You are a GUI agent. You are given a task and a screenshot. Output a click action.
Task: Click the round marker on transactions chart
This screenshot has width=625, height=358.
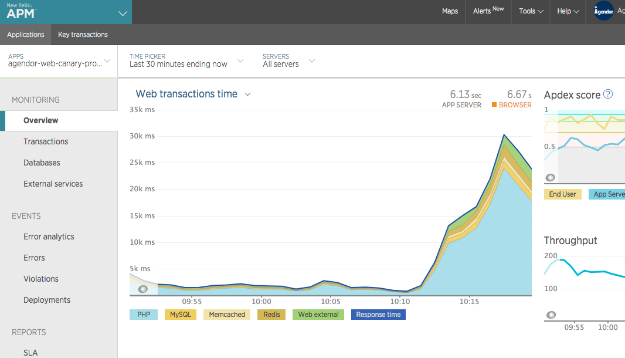pos(142,289)
